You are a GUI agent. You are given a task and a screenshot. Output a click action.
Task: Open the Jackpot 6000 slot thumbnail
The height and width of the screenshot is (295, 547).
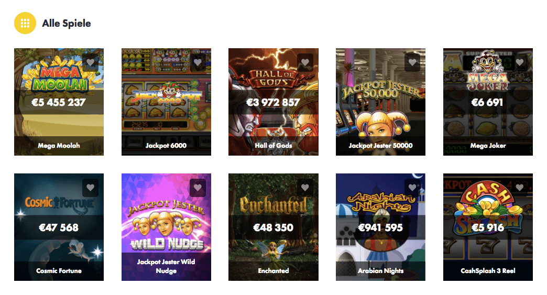pyautogui.click(x=166, y=102)
